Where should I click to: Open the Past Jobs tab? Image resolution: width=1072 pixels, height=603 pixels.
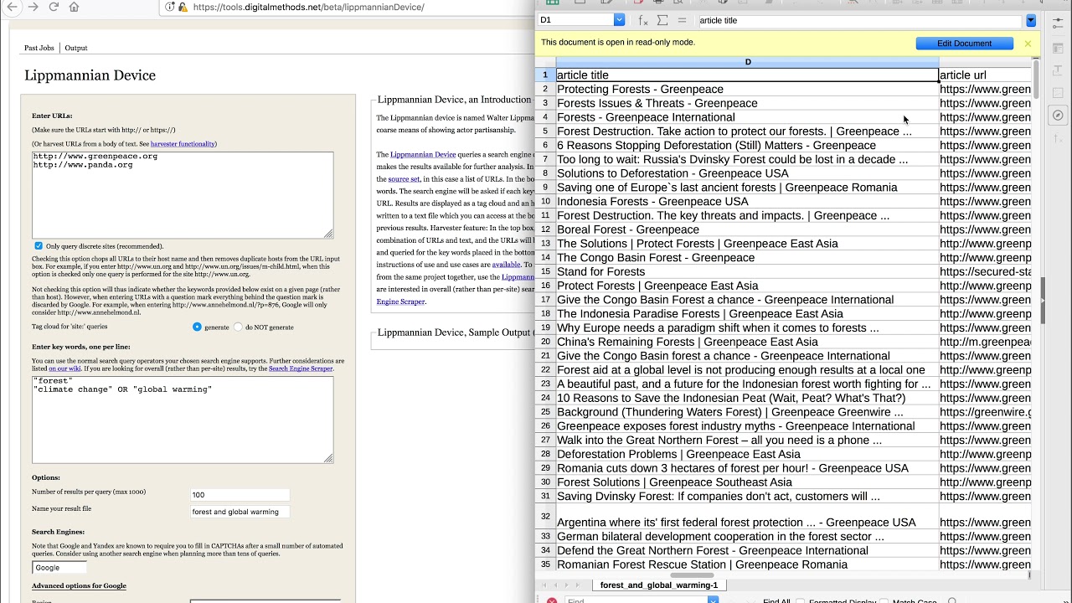tap(39, 48)
